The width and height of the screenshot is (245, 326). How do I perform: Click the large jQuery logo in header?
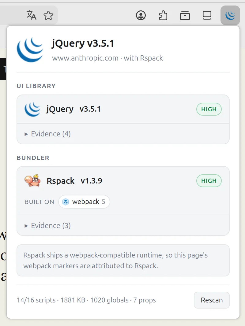pyautogui.click(x=30, y=50)
